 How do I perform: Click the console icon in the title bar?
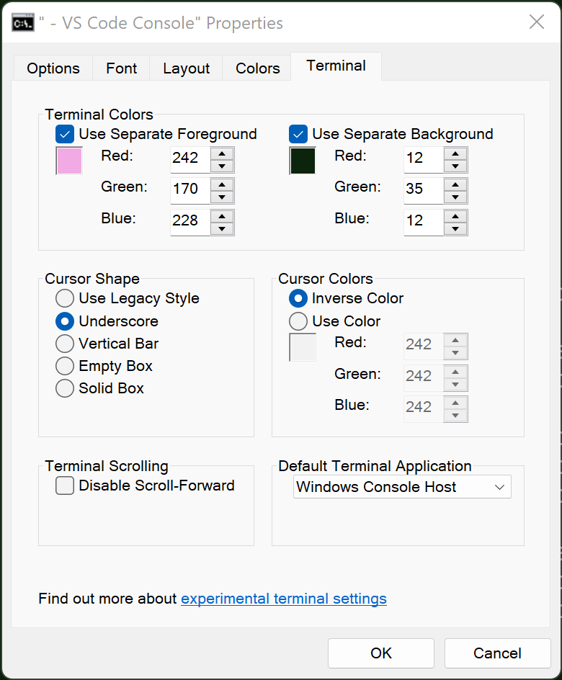pos(24,22)
